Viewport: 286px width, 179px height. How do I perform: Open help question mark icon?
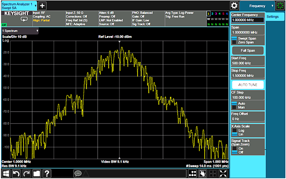(x=47, y=173)
